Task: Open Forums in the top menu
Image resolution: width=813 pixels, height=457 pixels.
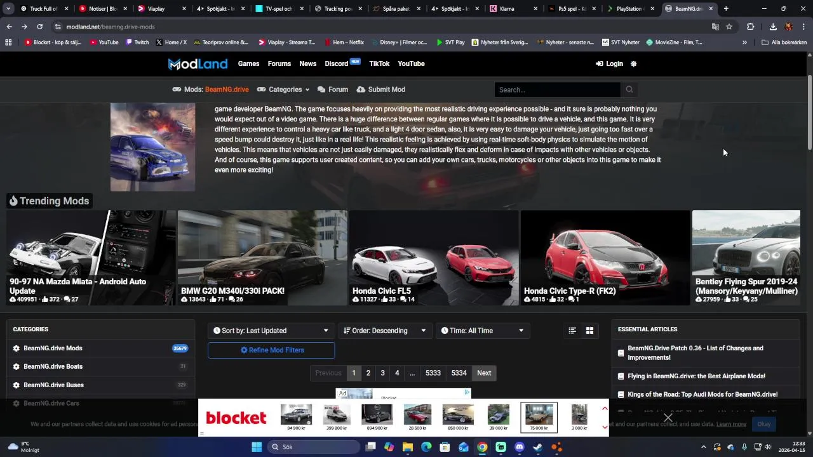Action: click(x=279, y=63)
